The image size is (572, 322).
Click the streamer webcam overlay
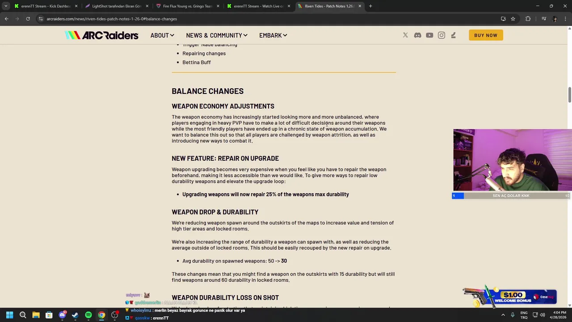(513, 160)
